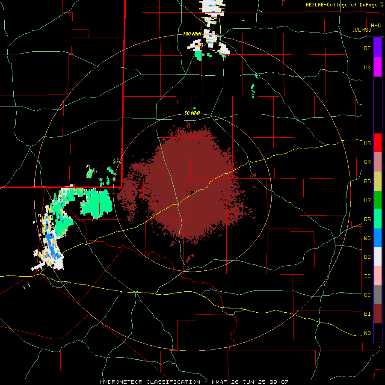
Task: Click the UK legend label
Action: click(x=367, y=67)
